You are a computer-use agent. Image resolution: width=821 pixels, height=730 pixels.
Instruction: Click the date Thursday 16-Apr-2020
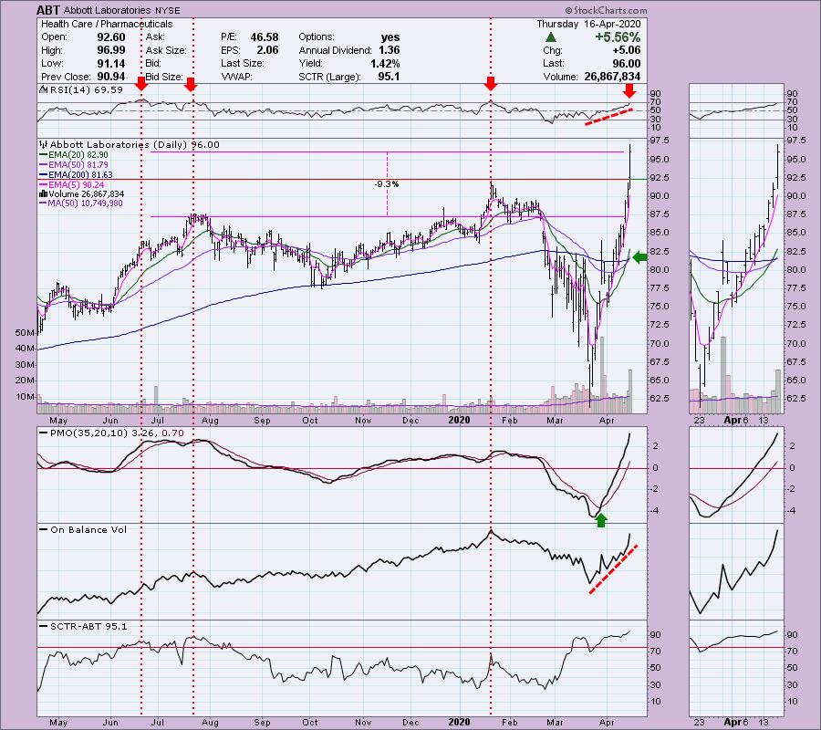pyautogui.click(x=588, y=24)
